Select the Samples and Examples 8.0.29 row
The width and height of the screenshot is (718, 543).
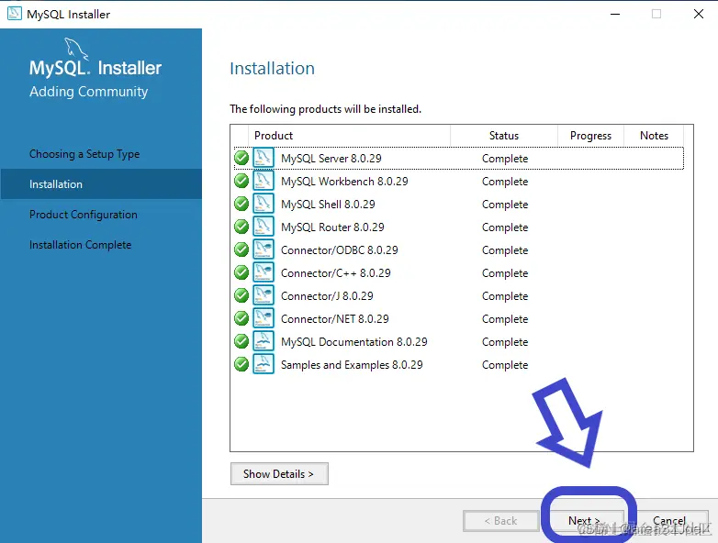[459, 364]
